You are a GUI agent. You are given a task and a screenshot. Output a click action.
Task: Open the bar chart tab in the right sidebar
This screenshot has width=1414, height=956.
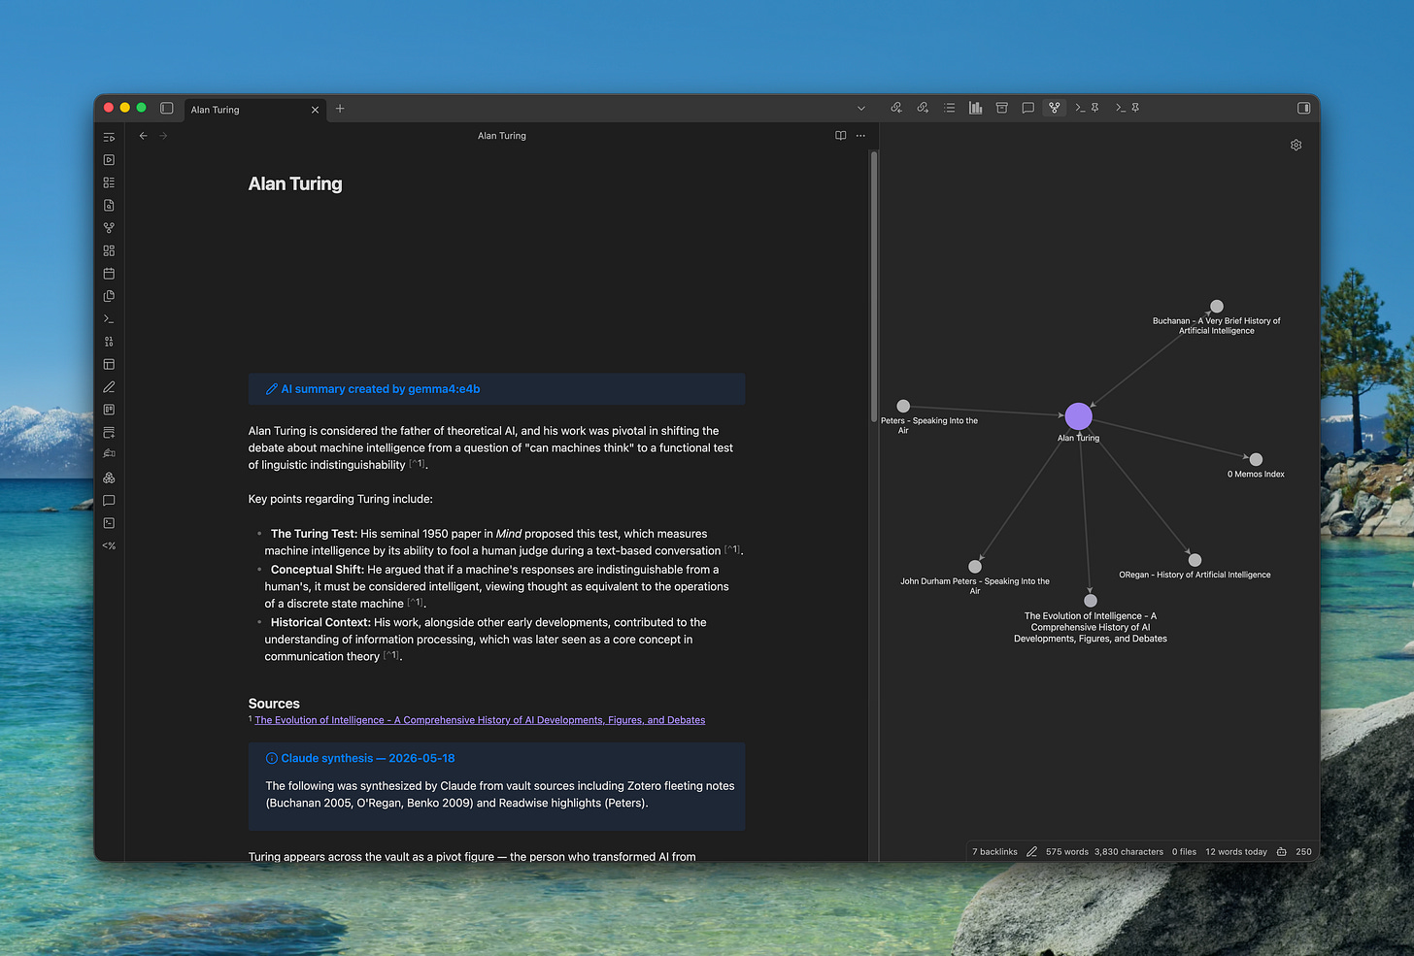975,108
